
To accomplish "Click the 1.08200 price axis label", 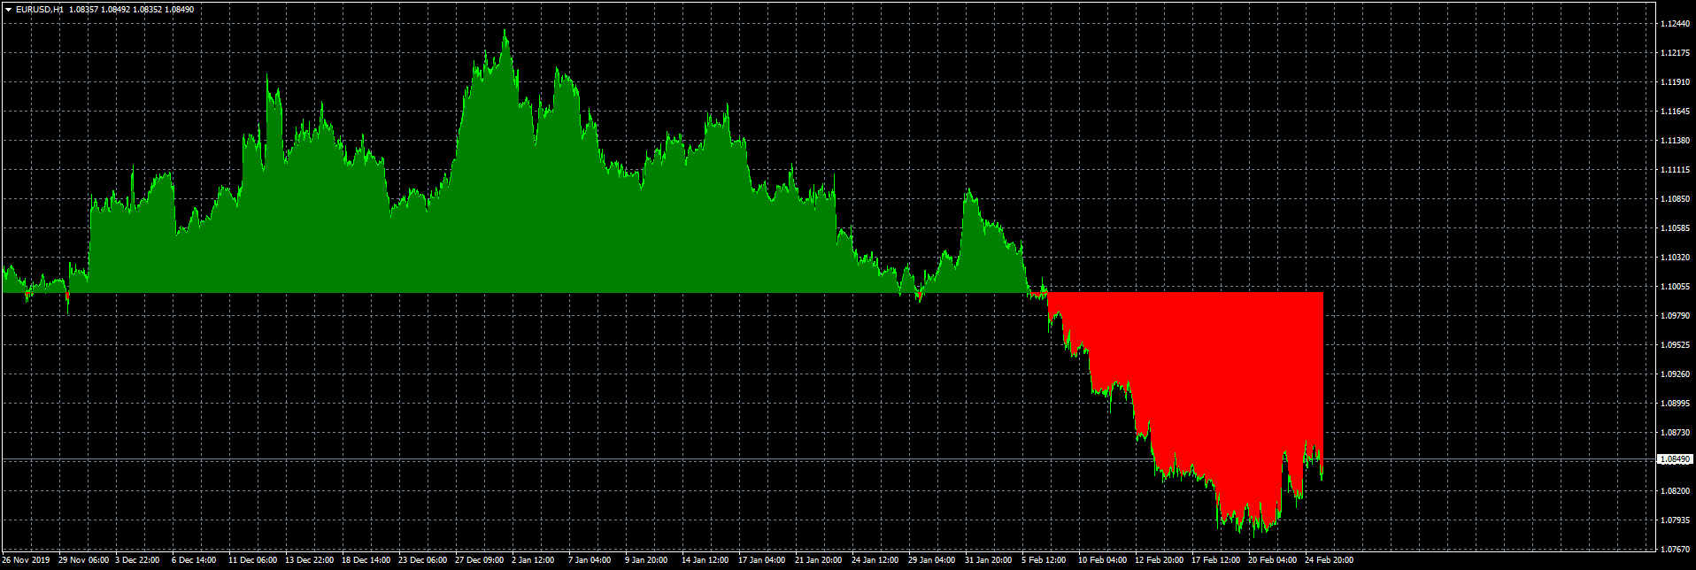I will point(1675,491).
